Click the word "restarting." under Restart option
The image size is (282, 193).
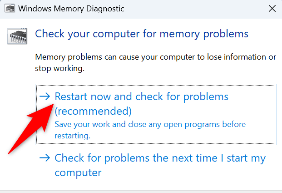(x=73, y=136)
